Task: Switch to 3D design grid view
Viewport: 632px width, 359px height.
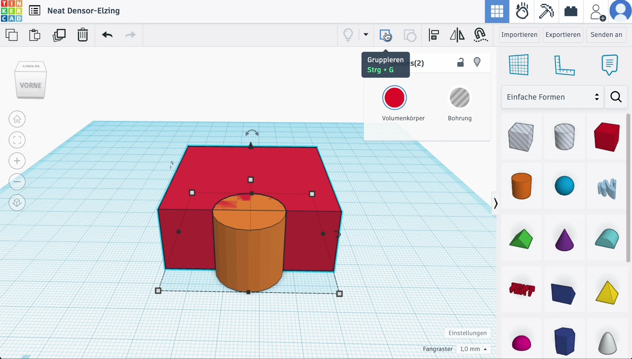Action: click(497, 12)
